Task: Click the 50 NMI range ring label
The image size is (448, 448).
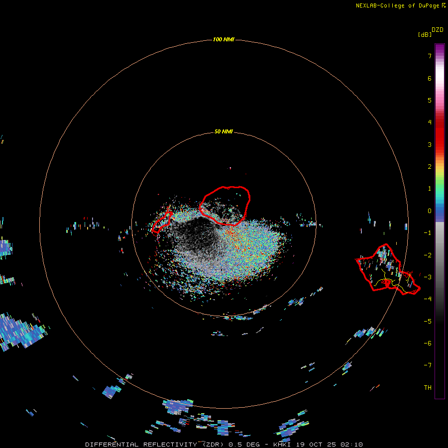Action: (224, 131)
